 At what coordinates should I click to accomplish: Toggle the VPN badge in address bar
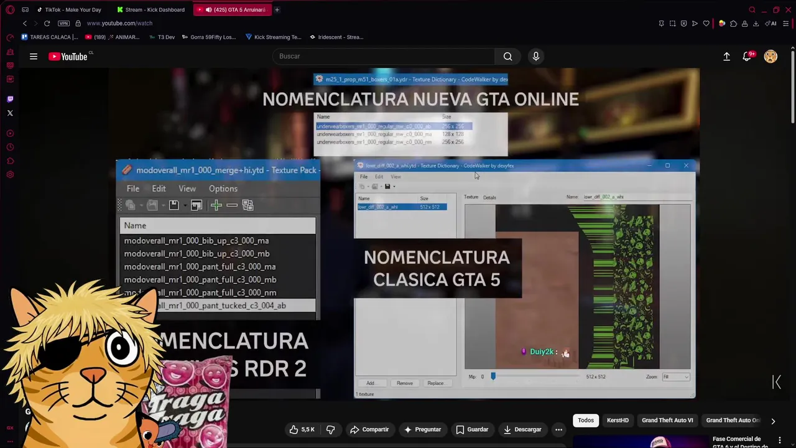tap(63, 23)
